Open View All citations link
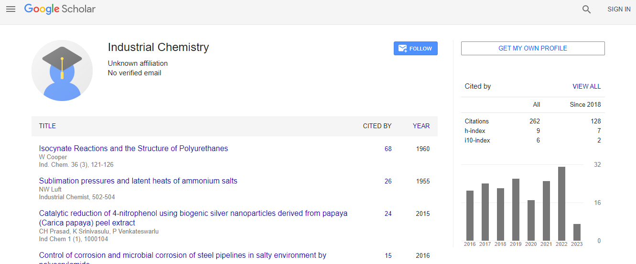 coord(586,86)
